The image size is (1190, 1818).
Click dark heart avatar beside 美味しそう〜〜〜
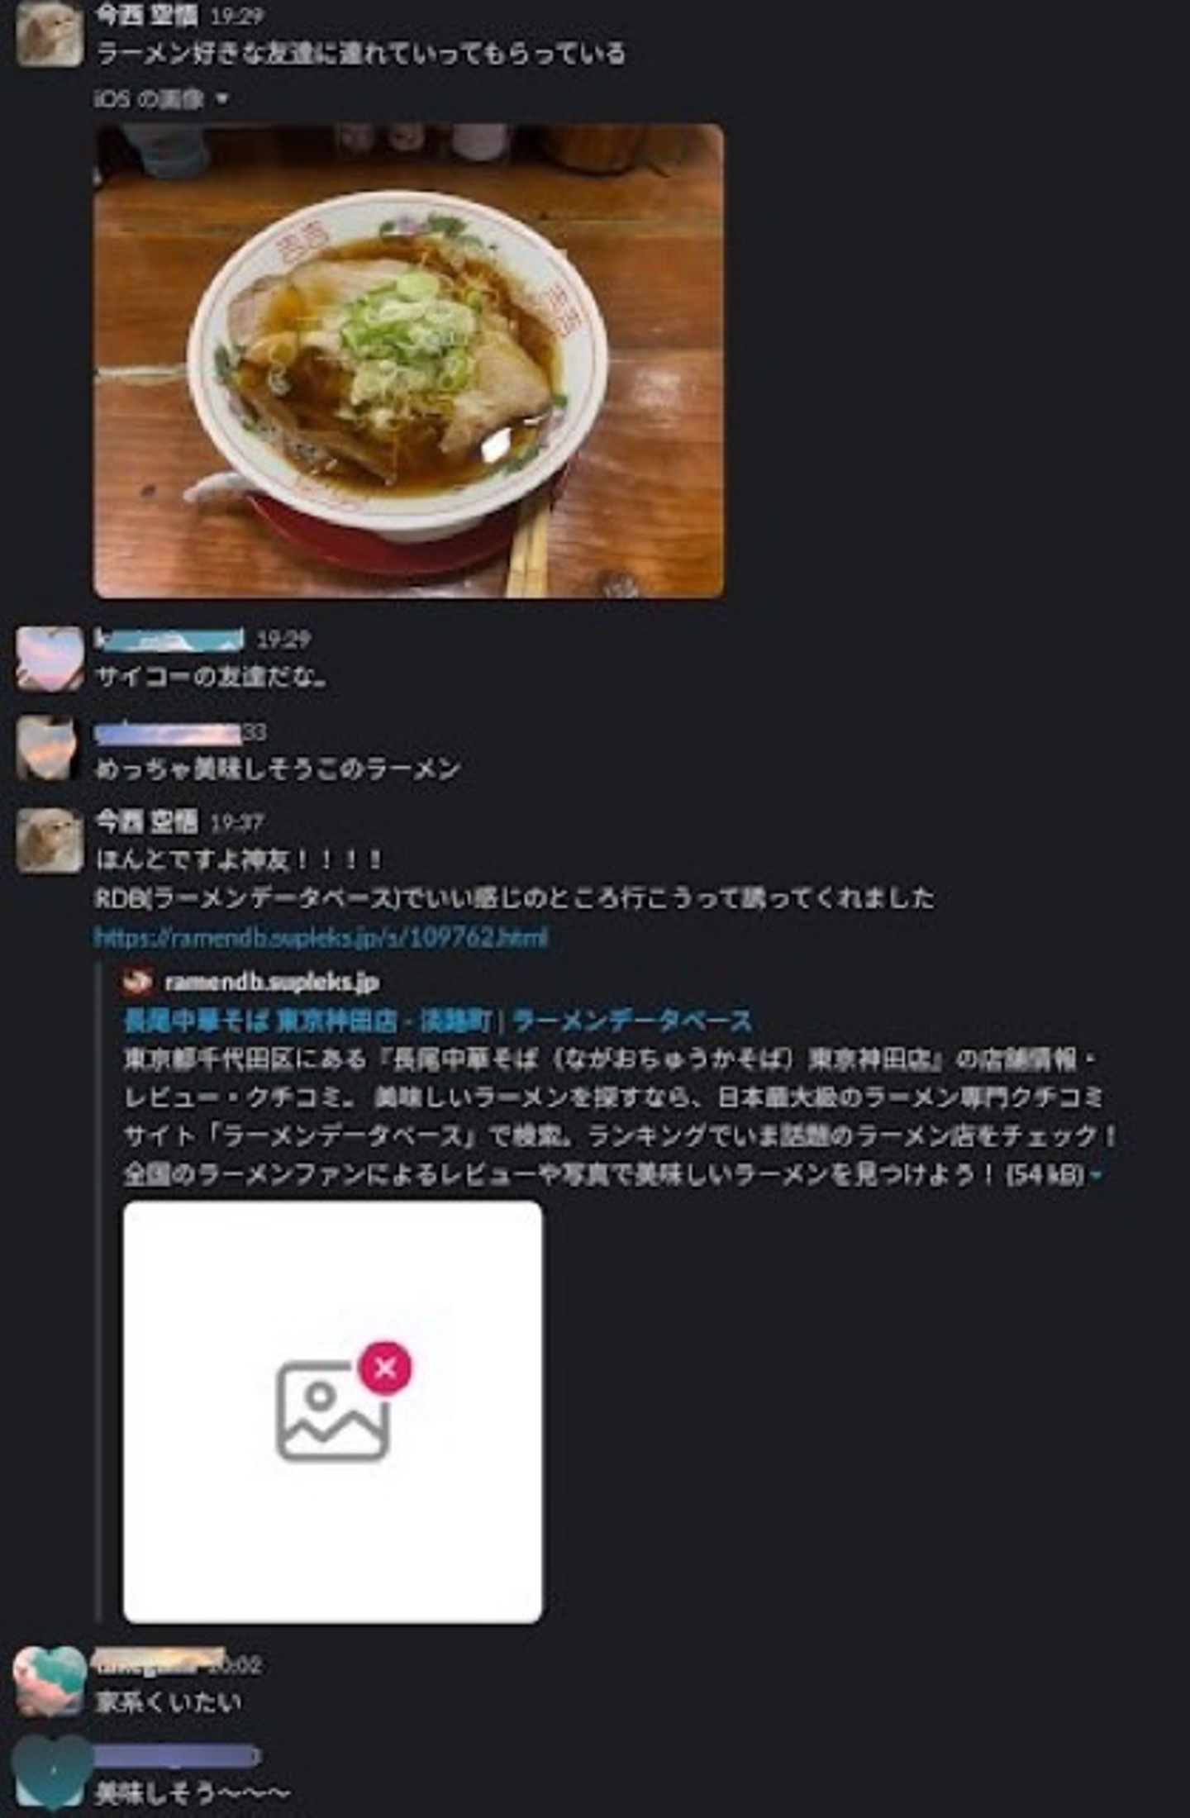[x=51, y=1773]
